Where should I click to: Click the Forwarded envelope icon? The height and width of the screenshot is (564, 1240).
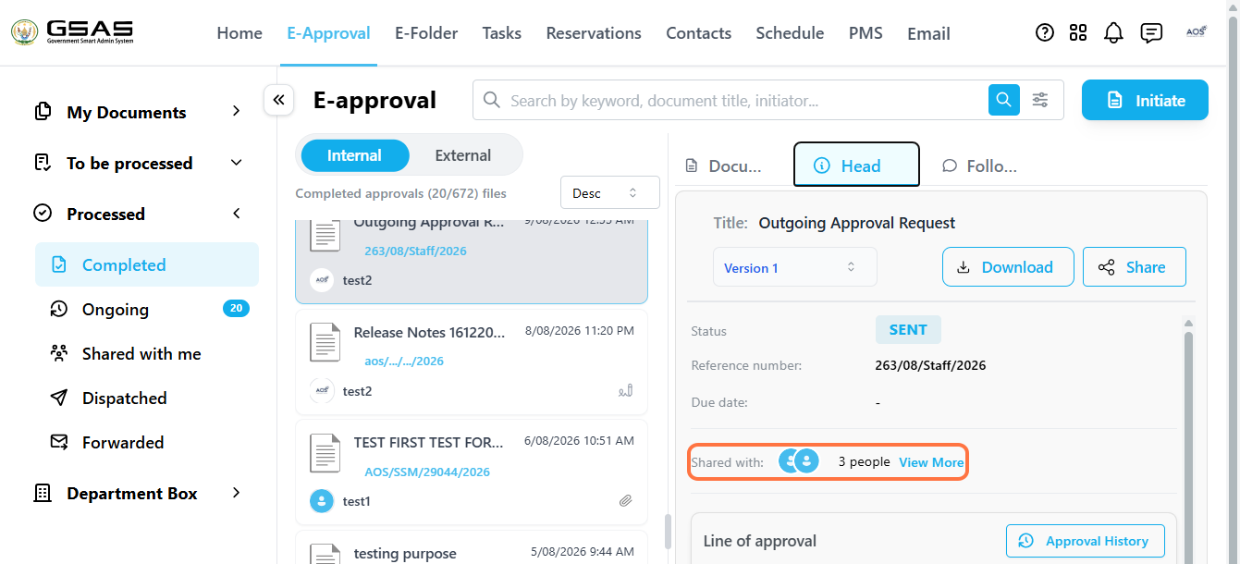pos(59,442)
